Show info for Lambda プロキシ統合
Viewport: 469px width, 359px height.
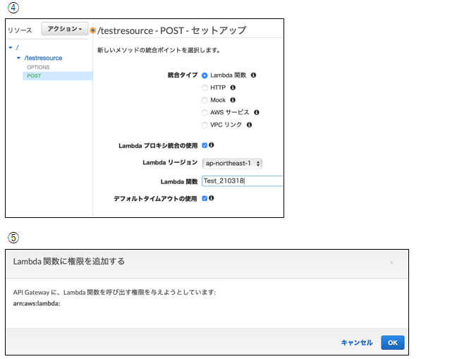(211, 145)
